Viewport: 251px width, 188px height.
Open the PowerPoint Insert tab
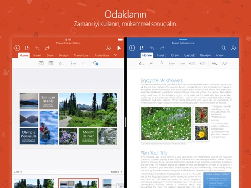37,55
